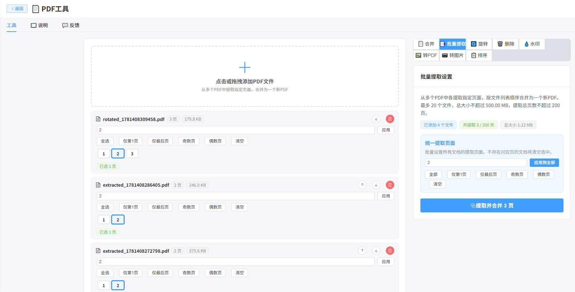Click 偶数页 in unified extraction settings
The image size is (575, 292).
click(544, 175)
